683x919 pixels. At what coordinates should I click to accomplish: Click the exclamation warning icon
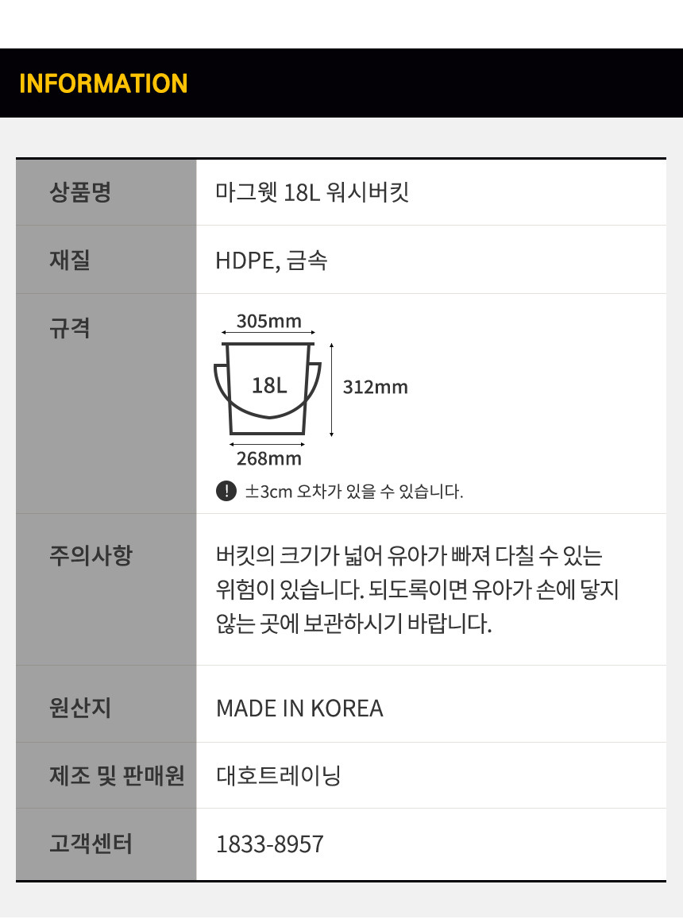click(226, 491)
